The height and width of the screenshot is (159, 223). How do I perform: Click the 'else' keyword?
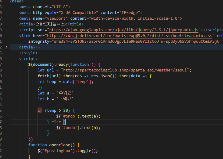pyautogui.click(x=56, y=122)
